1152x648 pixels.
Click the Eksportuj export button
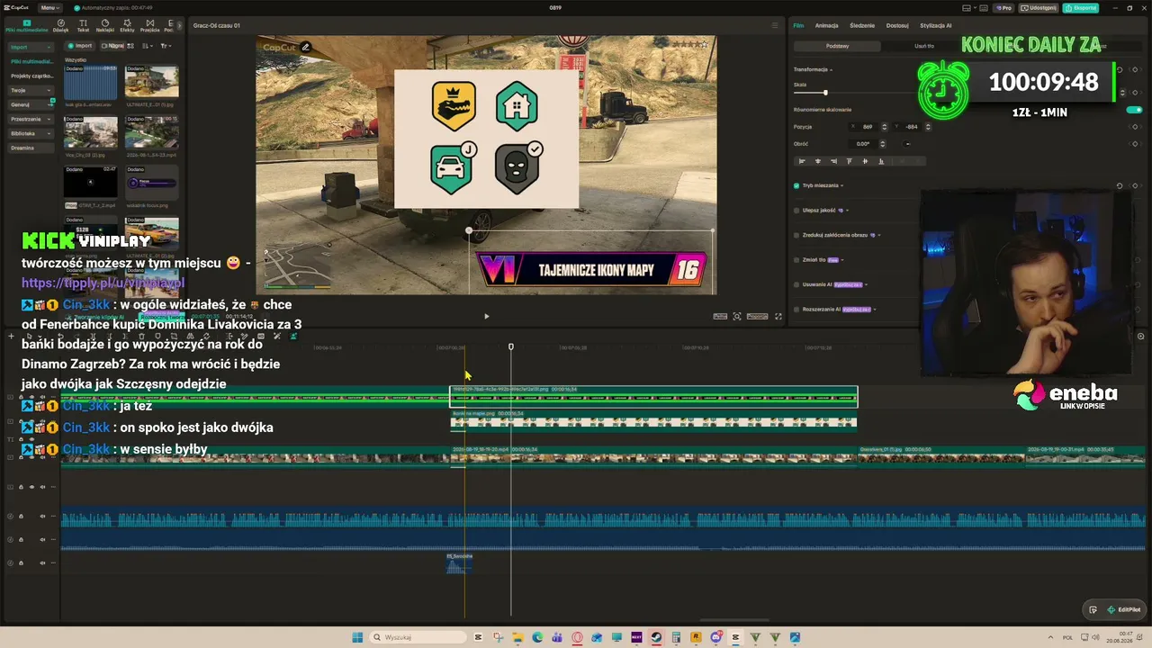[1080, 8]
